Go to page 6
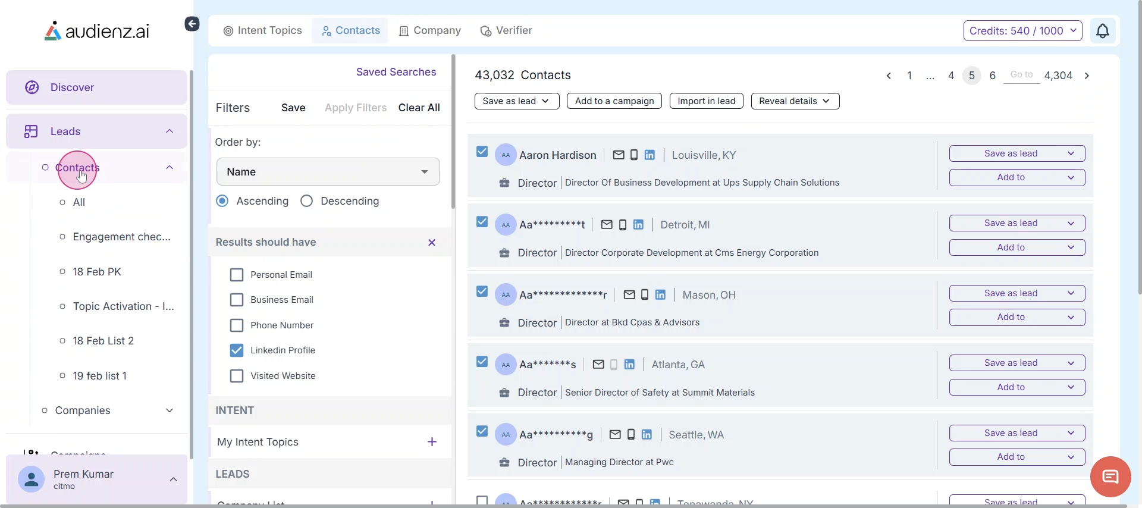 click(x=993, y=76)
